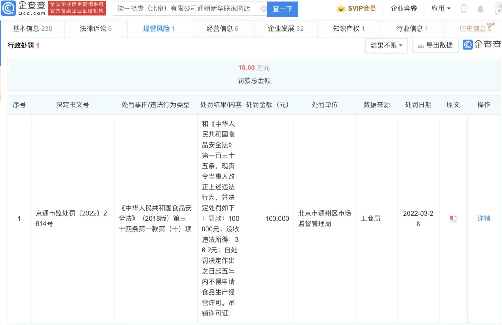Click the 全国企业信用查询系统 red banner
The width and height of the screenshot is (502, 325).
tap(77, 8)
